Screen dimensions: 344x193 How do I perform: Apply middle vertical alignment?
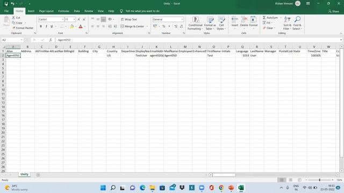click(98, 19)
